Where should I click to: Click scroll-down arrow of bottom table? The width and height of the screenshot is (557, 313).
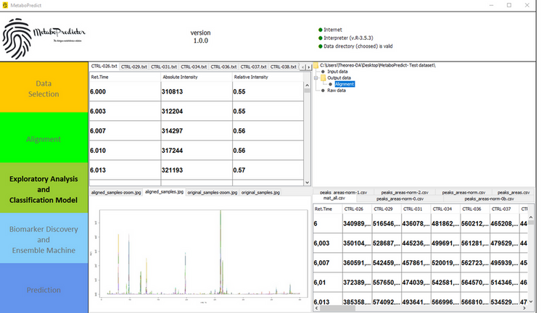point(531,301)
